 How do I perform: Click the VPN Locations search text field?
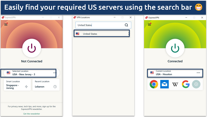point(100,25)
